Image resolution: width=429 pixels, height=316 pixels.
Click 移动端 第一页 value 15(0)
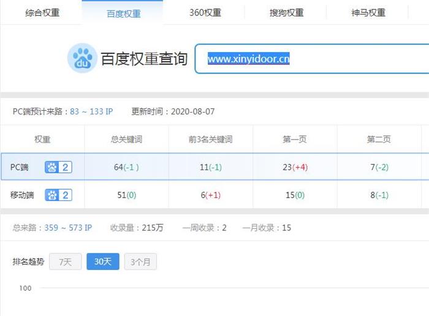pos(295,195)
